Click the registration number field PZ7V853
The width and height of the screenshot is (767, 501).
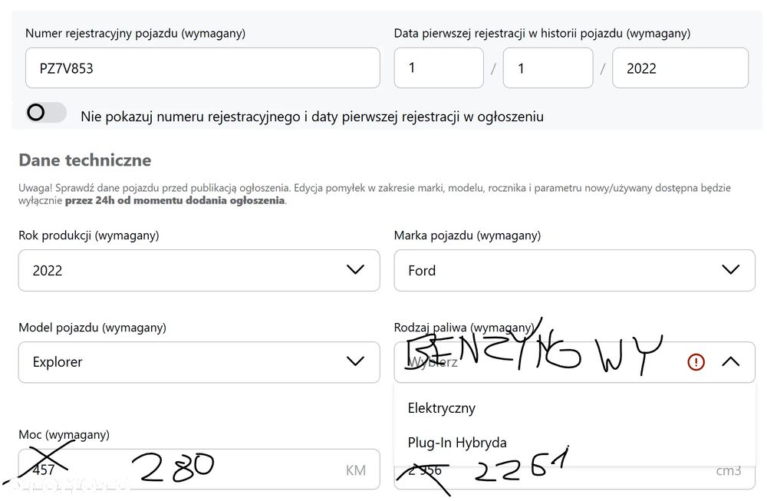202,68
